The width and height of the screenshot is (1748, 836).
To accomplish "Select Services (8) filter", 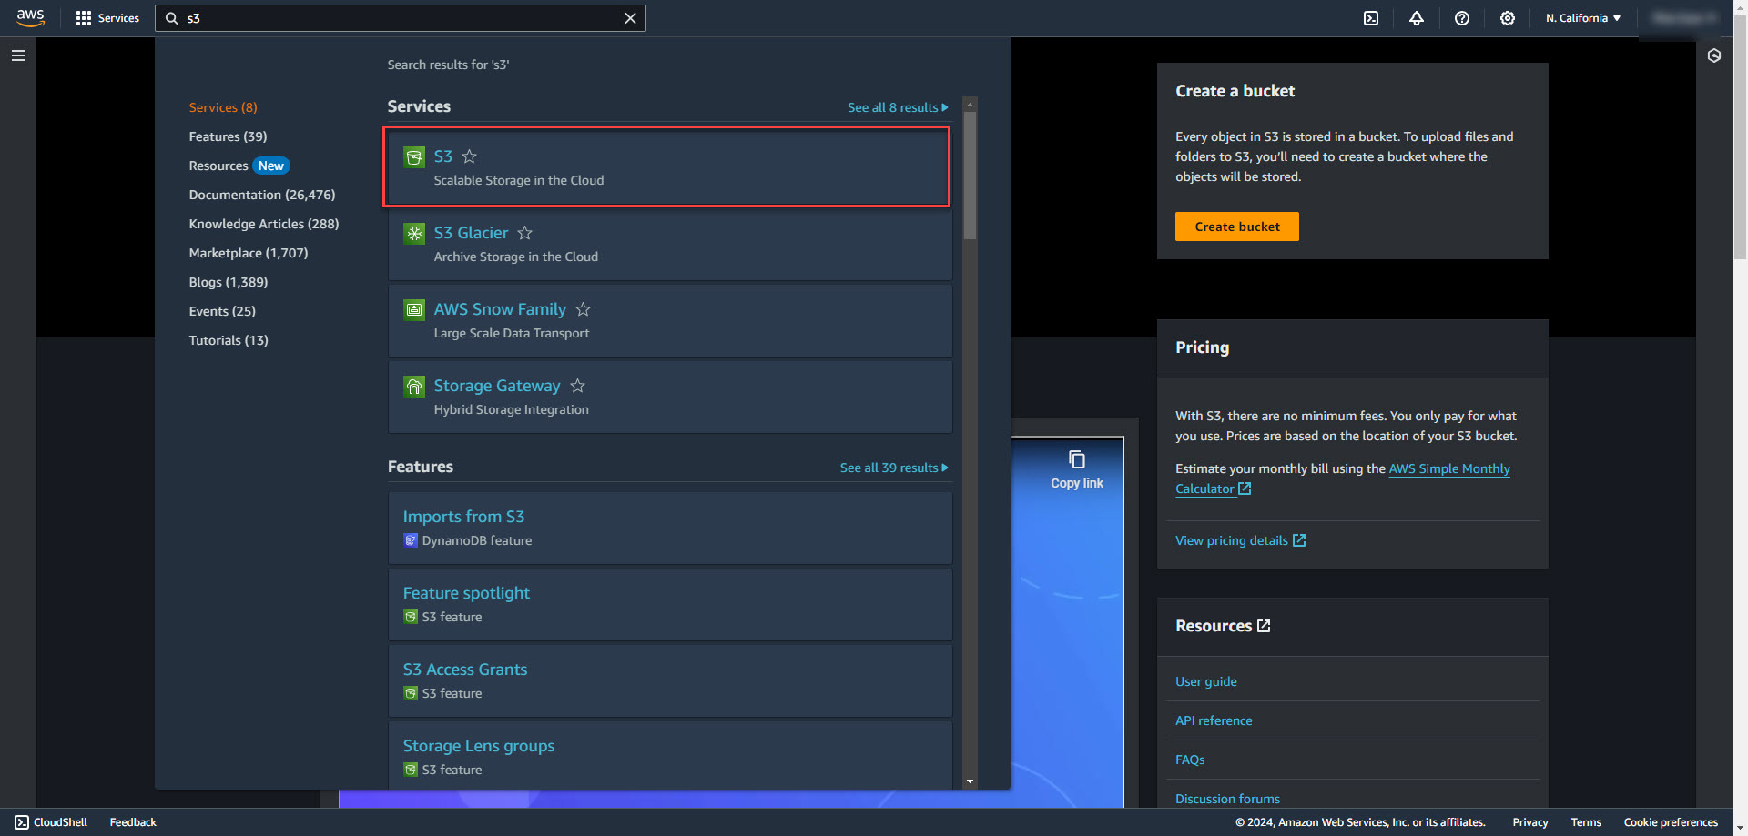I will (223, 107).
